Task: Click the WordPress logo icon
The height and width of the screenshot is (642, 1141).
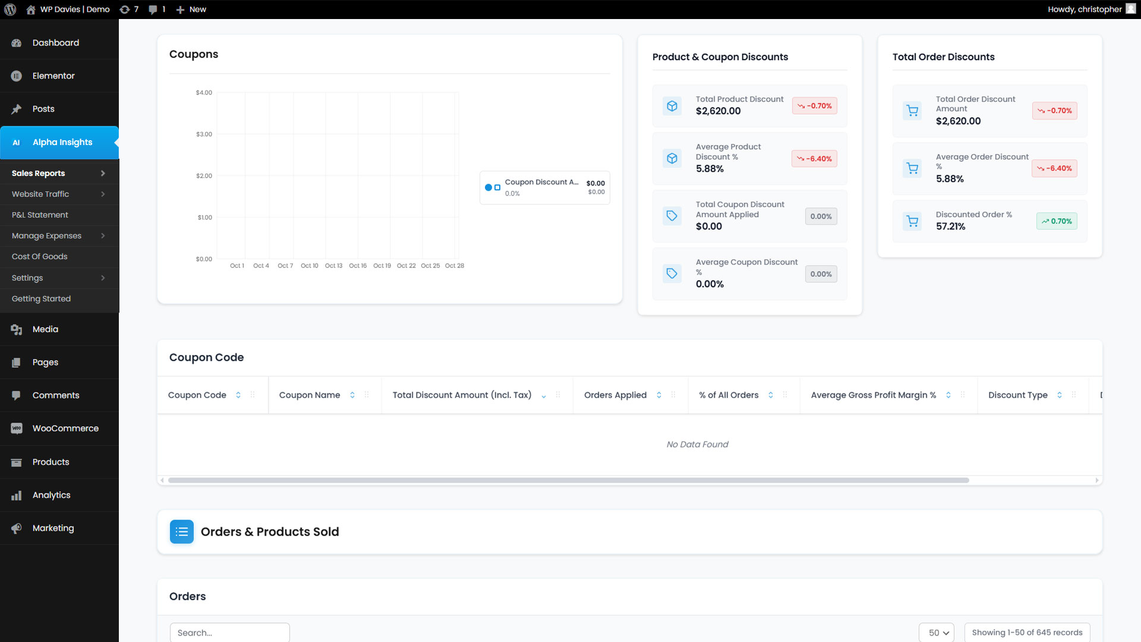Action: (x=10, y=10)
